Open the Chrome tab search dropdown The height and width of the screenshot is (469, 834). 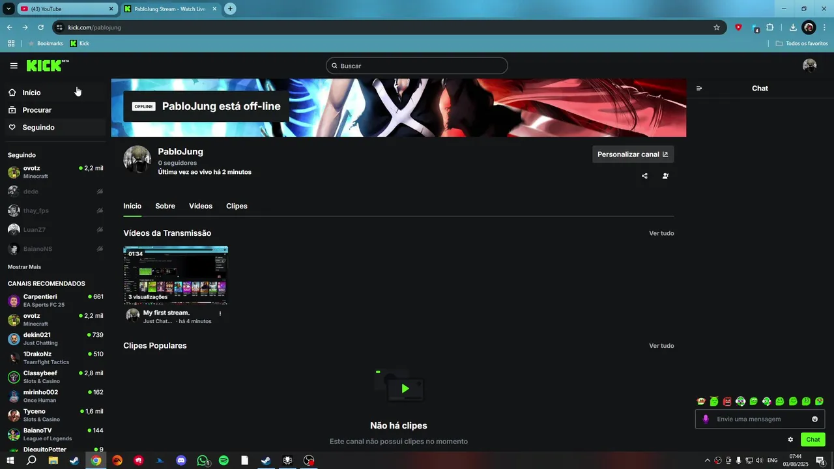tap(8, 9)
